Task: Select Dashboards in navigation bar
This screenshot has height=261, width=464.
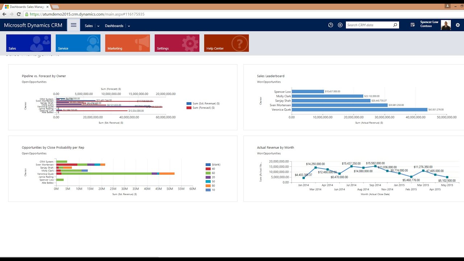Action: tap(114, 26)
